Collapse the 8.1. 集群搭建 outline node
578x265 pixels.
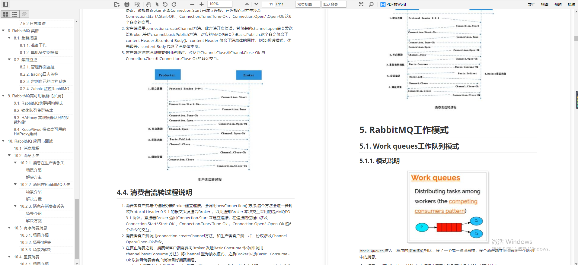tap(9, 38)
